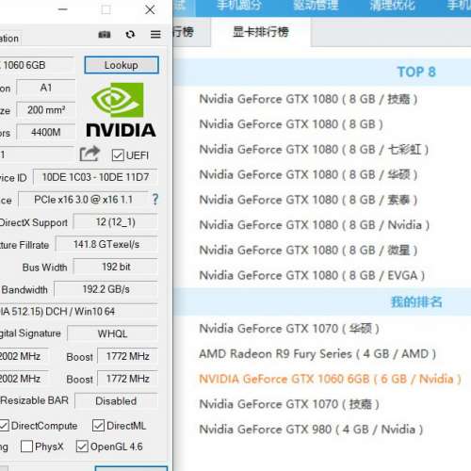Click the bus interface question mark

click(155, 199)
